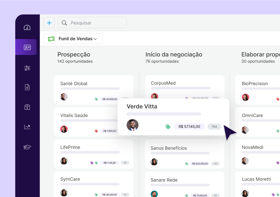Click the Verde Vitta card title
This screenshot has height=197, width=280.
[x=142, y=106]
